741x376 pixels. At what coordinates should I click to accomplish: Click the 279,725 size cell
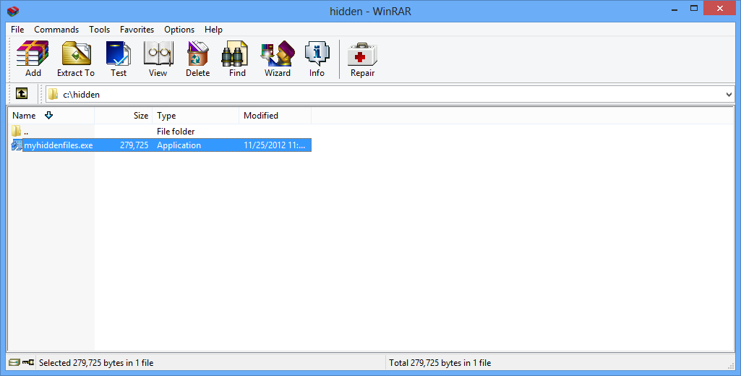click(134, 145)
